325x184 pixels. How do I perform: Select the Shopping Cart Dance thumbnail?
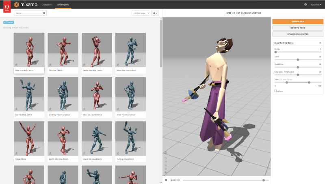(x=97, y=94)
